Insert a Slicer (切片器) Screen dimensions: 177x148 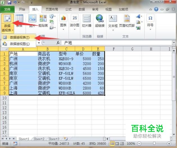[87, 21]
